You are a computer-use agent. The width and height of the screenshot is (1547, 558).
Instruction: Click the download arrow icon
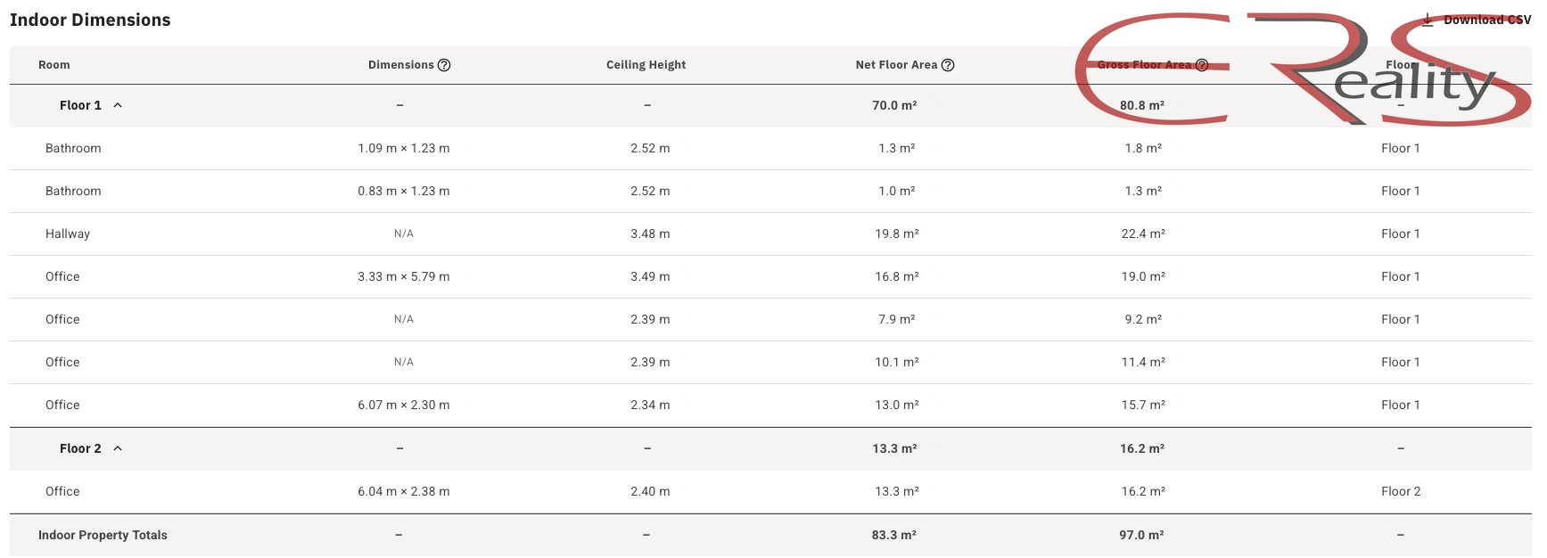1428,20
